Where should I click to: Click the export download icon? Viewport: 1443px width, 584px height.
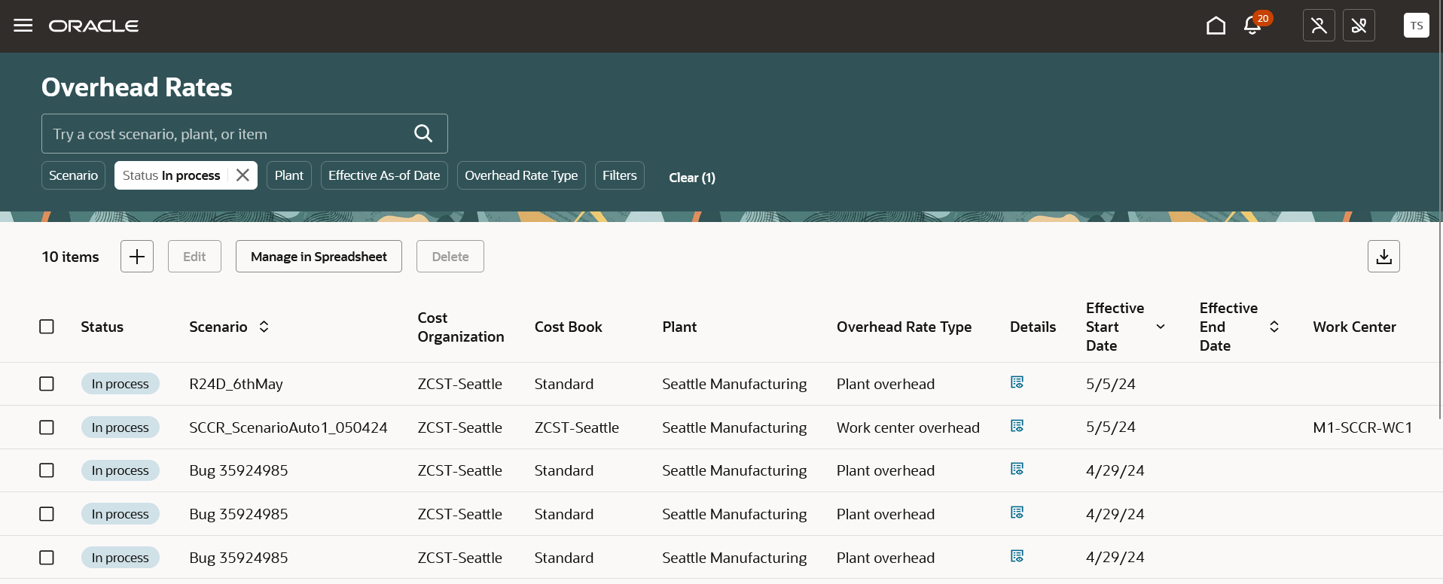pyautogui.click(x=1384, y=257)
